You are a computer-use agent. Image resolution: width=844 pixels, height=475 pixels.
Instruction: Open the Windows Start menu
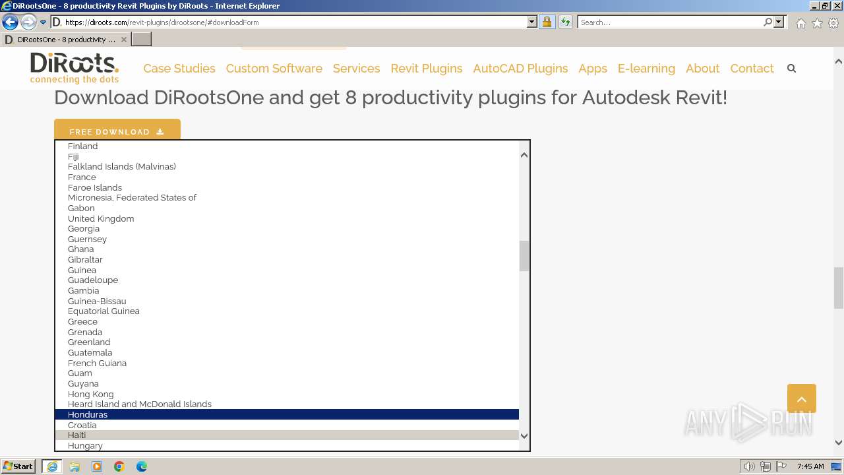18,466
